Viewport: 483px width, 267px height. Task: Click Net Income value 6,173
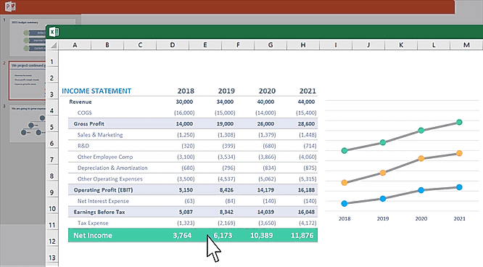point(223,236)
